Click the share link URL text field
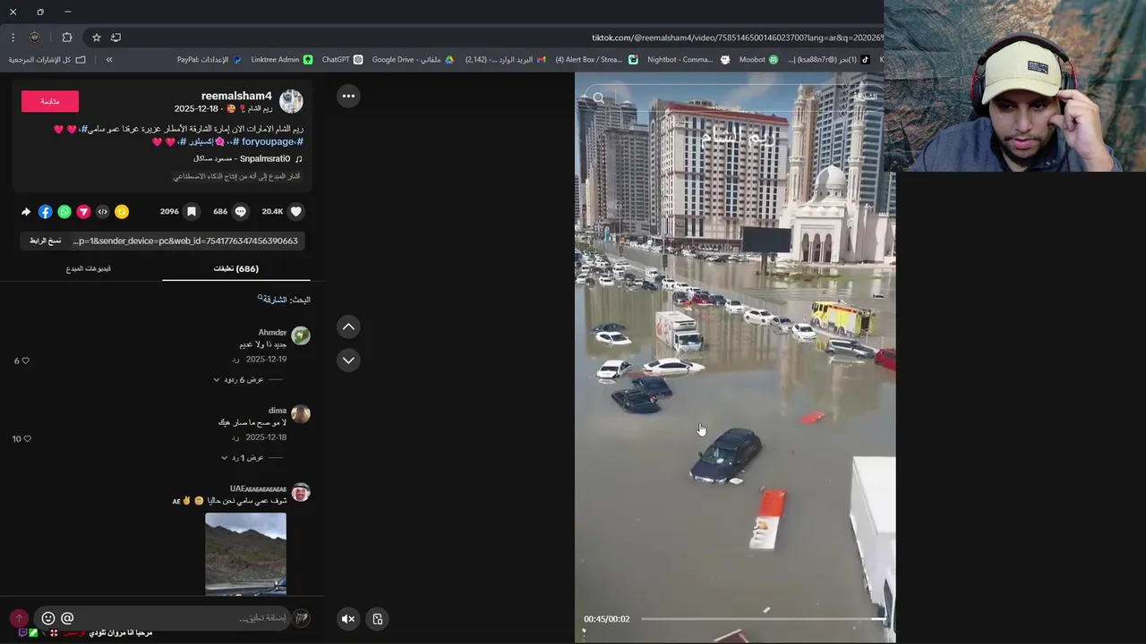Viewport: 1146px width, 644px height. click(185, 241)
